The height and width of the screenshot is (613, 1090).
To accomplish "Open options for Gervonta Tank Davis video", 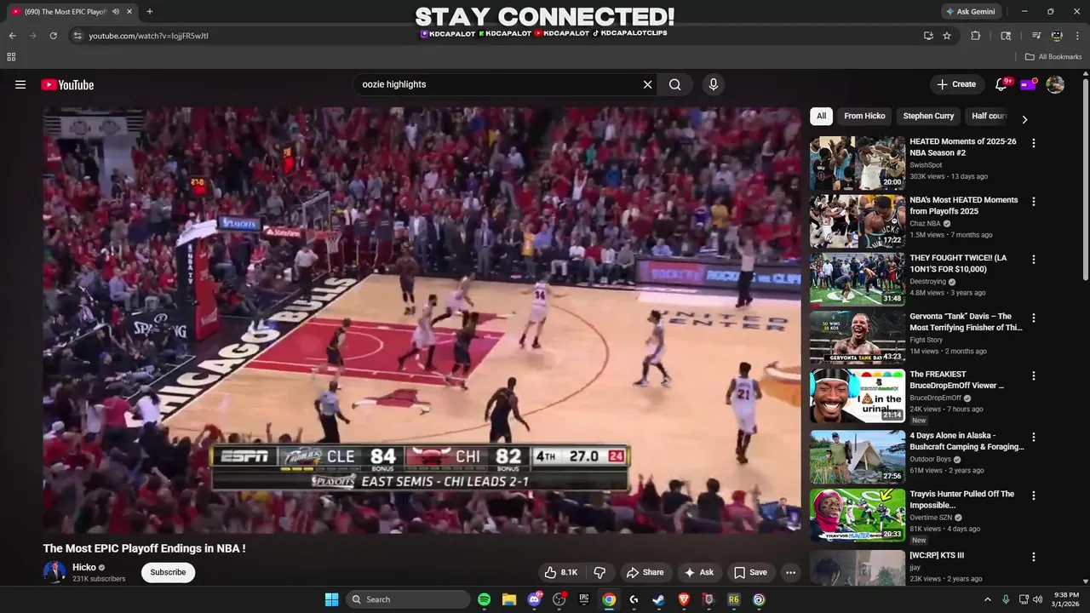I will click(x=1034, y=318).
